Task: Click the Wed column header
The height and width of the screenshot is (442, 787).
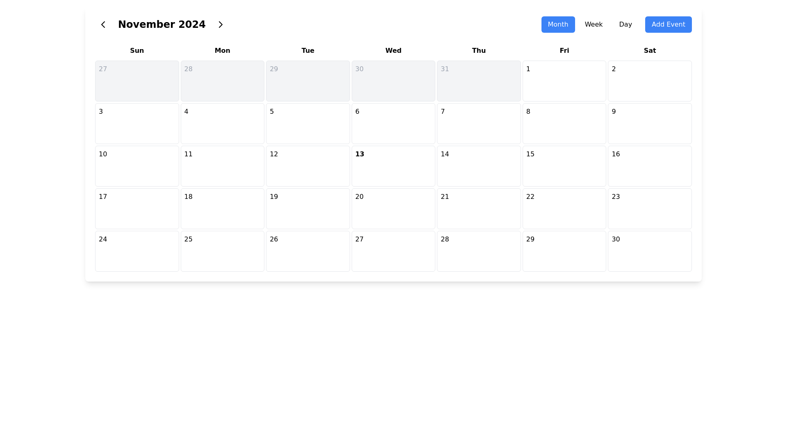Action: pos(393,51)
